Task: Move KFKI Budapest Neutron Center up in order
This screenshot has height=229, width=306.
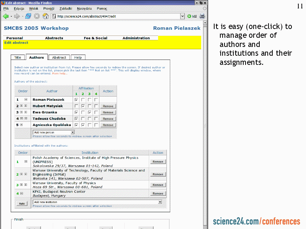Action: tap(22, 194)
